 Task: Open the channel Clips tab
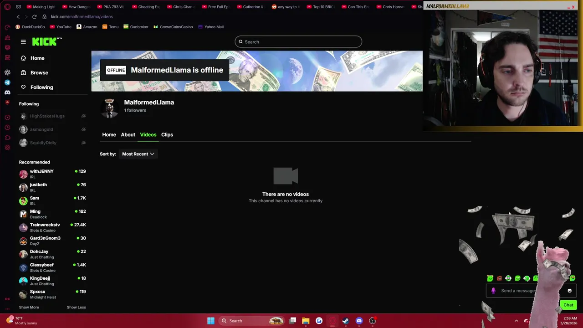pos(167,134)
